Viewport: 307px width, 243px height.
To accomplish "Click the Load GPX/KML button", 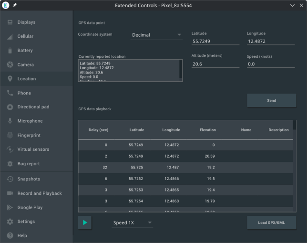I will (x=272, y=222).
